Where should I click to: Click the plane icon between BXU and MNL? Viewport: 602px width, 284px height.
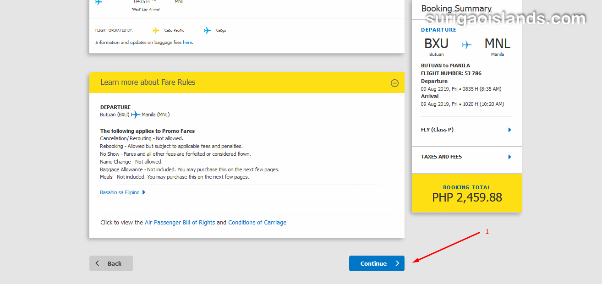pyautogui.click(x=467, y=45)
